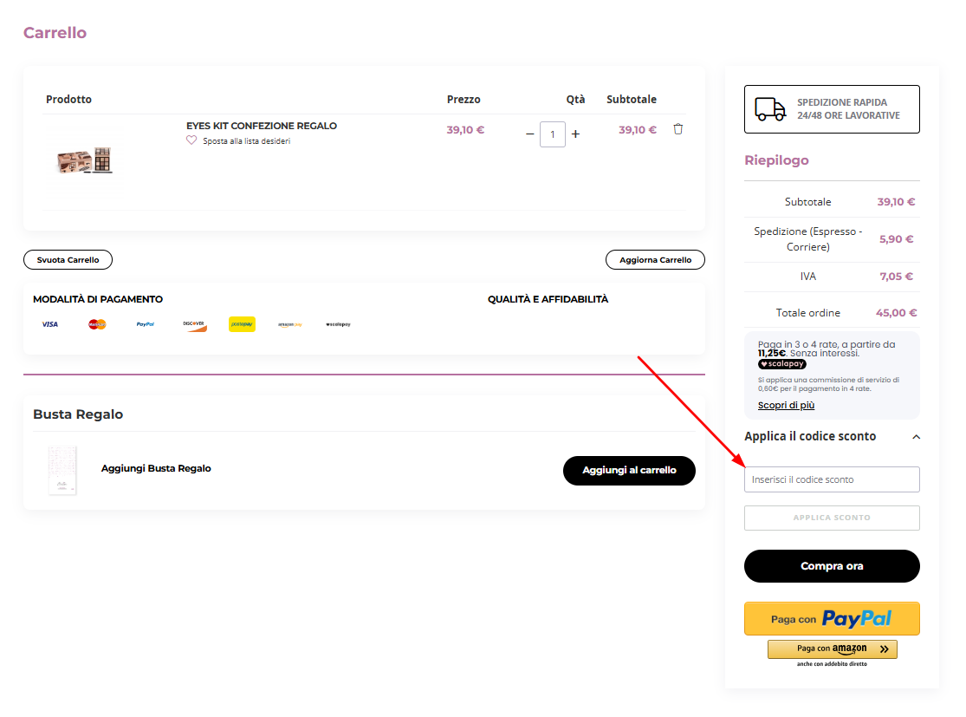Image resolution: width=966 pixels, height=717 pixels.
Task: Click the Visa payment logo
Action: point(49,324)
